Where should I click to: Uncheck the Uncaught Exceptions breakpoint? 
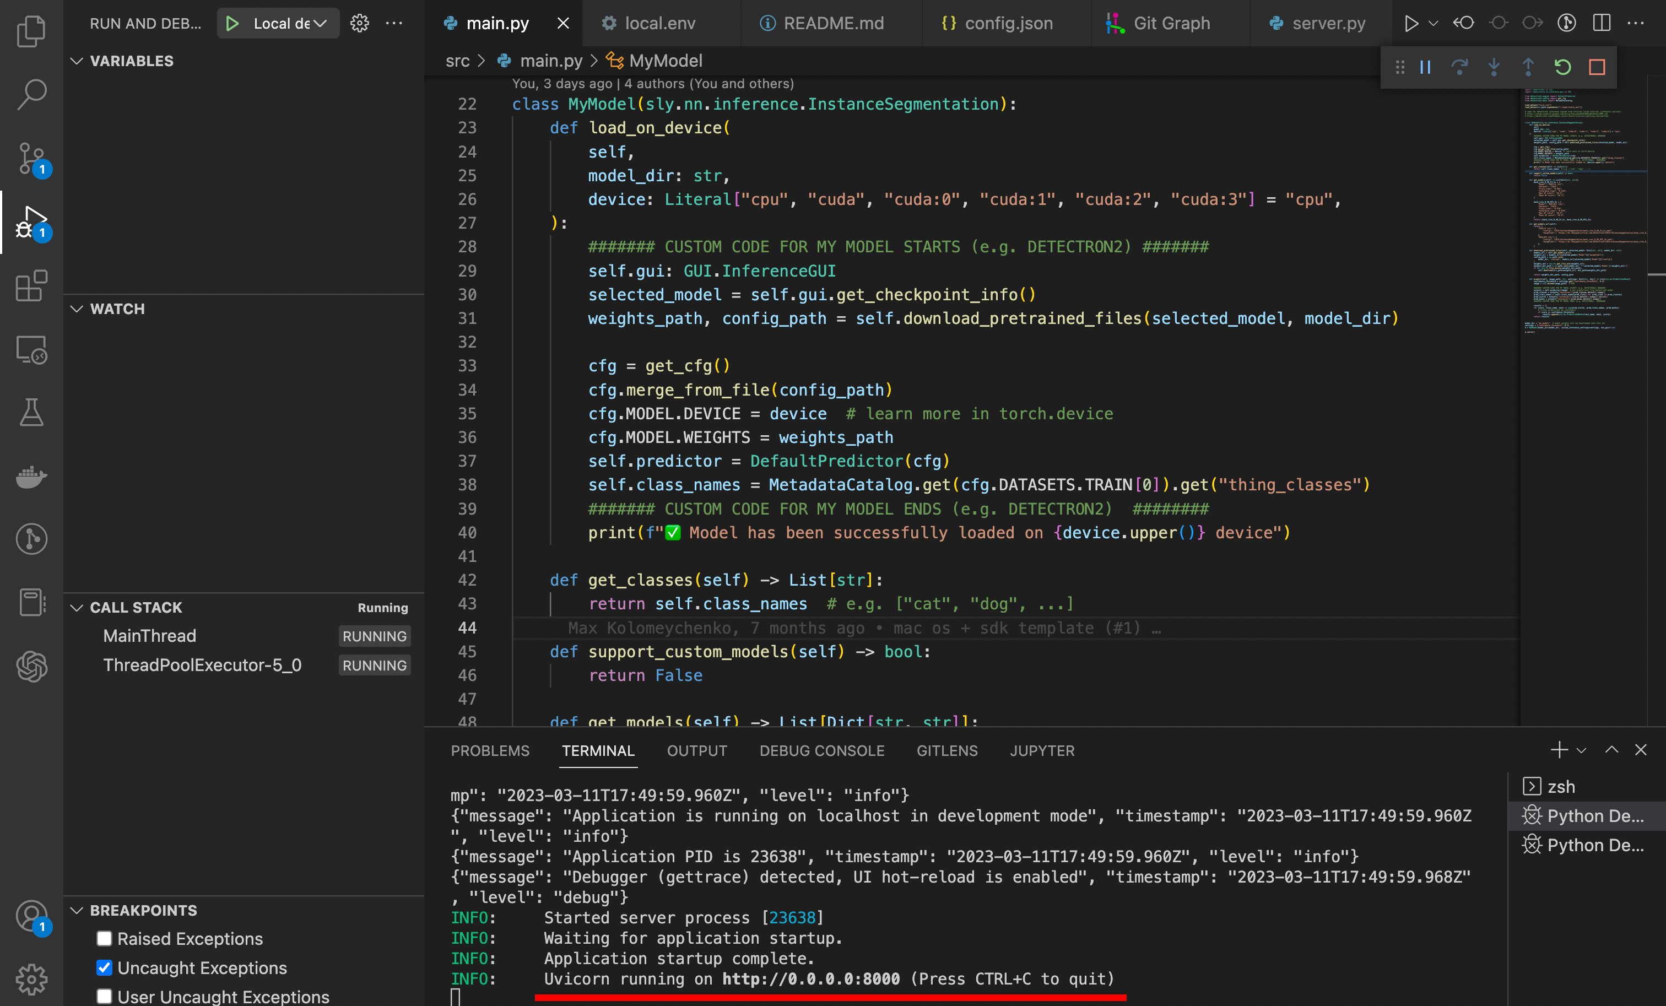click(104, 967)
